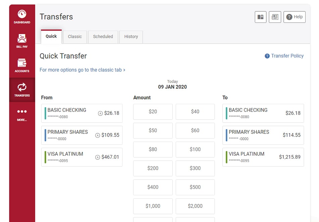Open the Bill Pay section
Image resolution: width=319 pixels, height=222 pixels.
[x=22, y=41]
